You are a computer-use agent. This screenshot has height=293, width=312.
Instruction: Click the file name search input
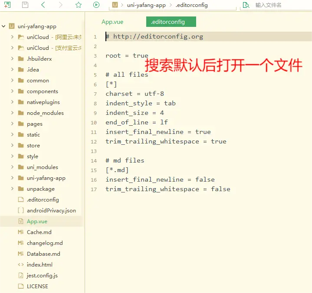tap(280, 5)
